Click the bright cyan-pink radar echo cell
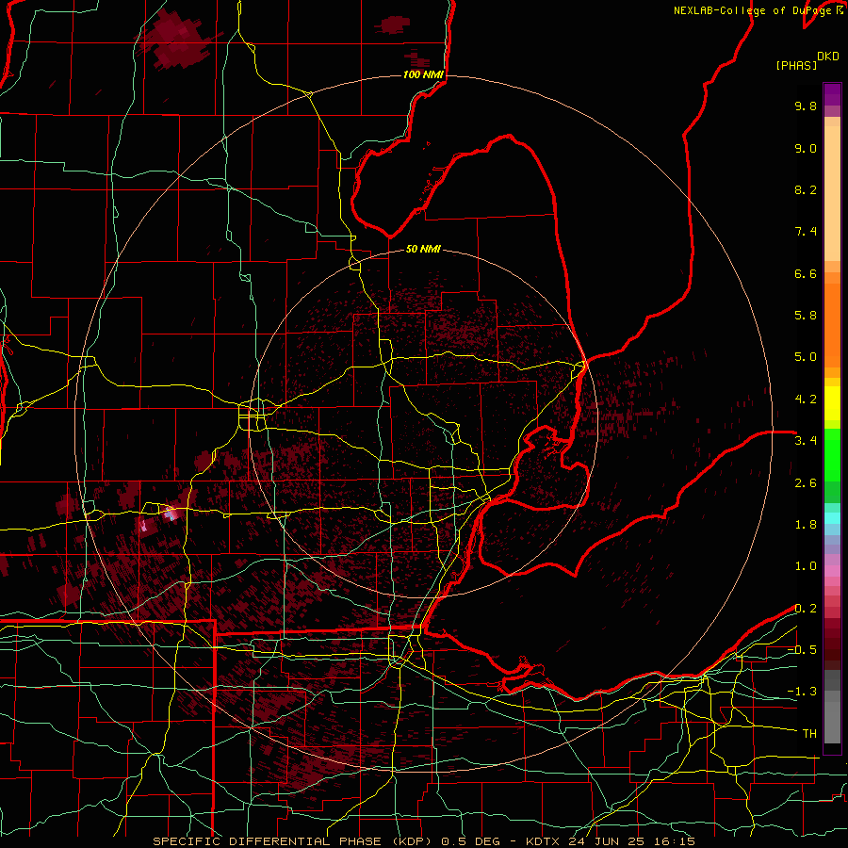848x848 pixels. [171, 514]
